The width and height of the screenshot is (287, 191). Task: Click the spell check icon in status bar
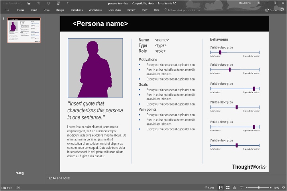tap(18, 187)
